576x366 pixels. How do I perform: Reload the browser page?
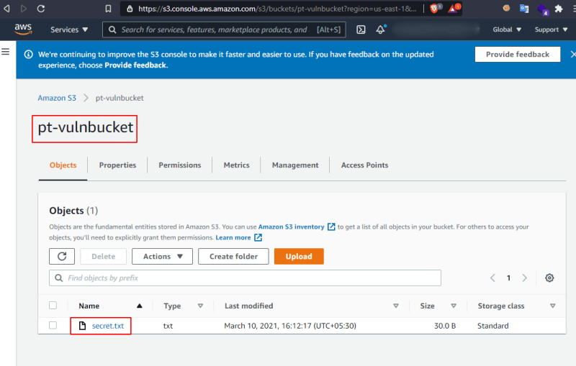pos(41,9)
